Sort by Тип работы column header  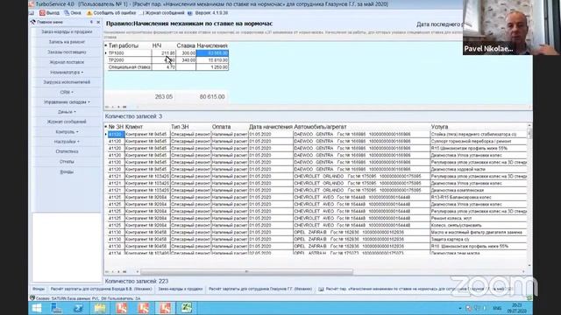124,45
